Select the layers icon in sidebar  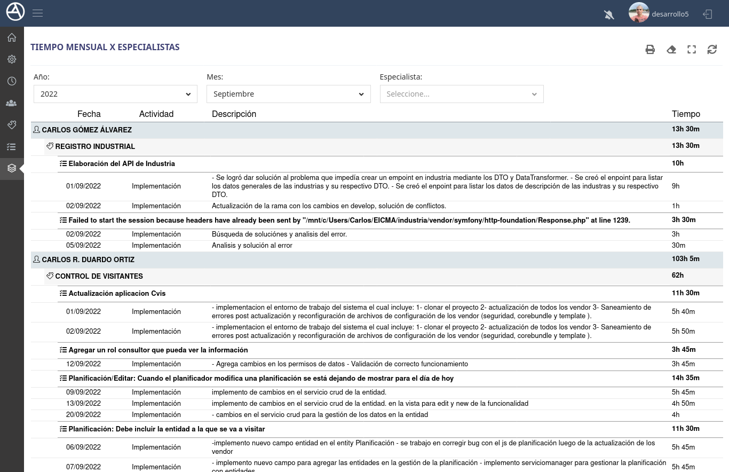[x=12, y=168]
